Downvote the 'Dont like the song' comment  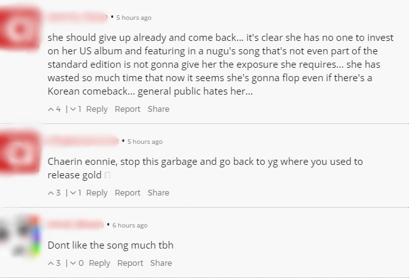click(73, 263)
